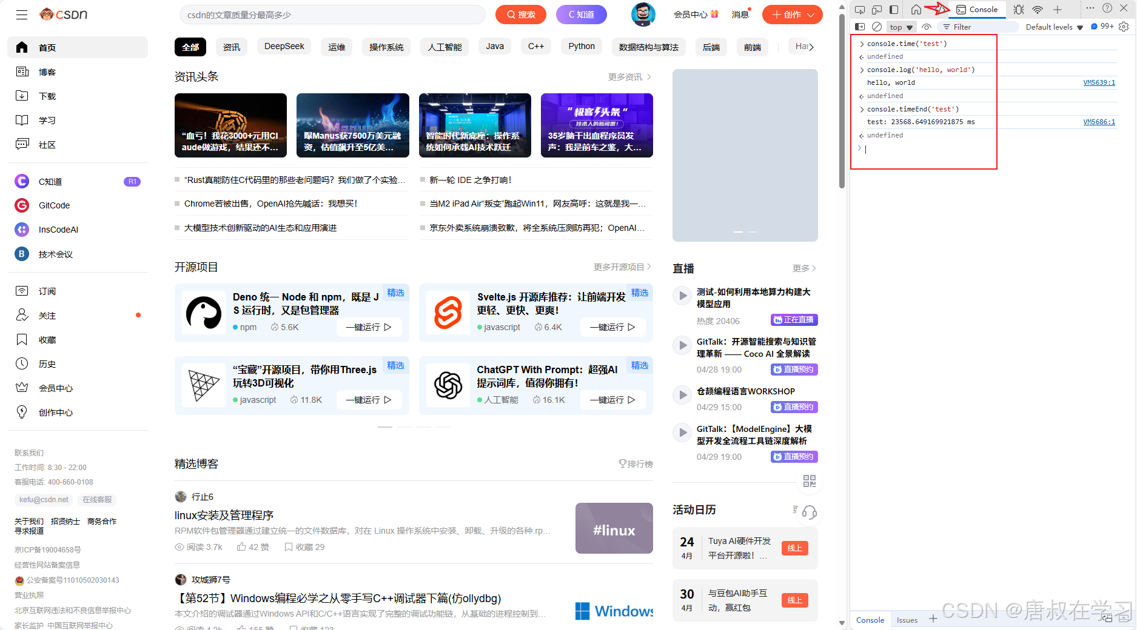Image resolution: width=1137 pixels, height=630 pixels.
Task: Click 直播预约 for 04/29 15:00 event
Action: coord(794,407)
